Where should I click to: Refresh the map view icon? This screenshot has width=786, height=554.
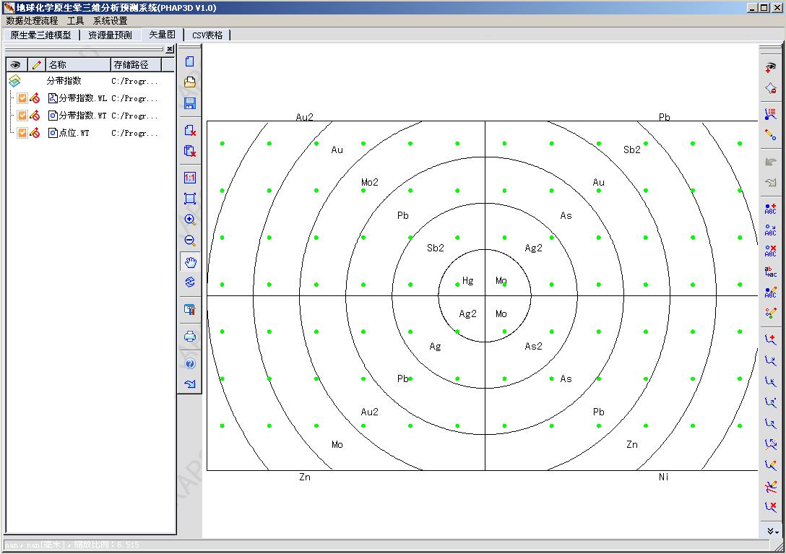[x=189, y=282]
